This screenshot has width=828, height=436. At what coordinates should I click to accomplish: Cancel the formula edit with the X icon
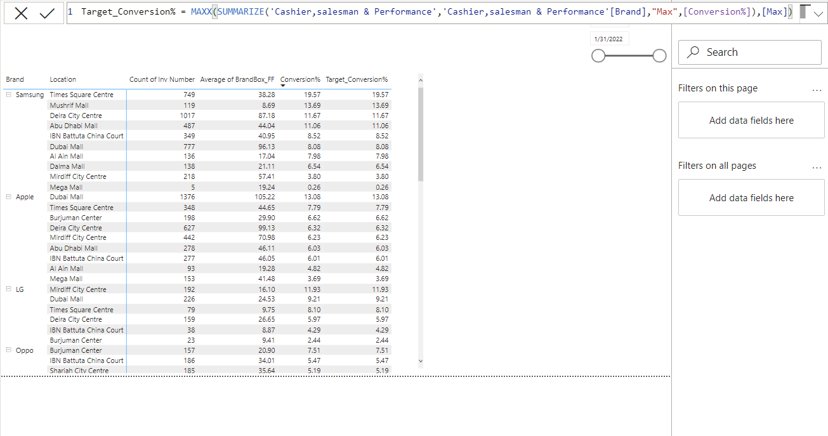click(21, 13)
